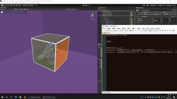The width and height of the screenshot is (177, 99).
Task: Select the Hand tool in Unity toolbar
Action: coord(2,5)
